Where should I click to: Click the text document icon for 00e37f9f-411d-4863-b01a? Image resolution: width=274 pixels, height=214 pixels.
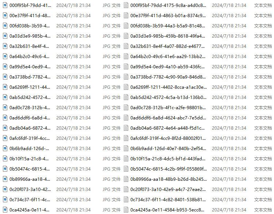coord(126,16)
